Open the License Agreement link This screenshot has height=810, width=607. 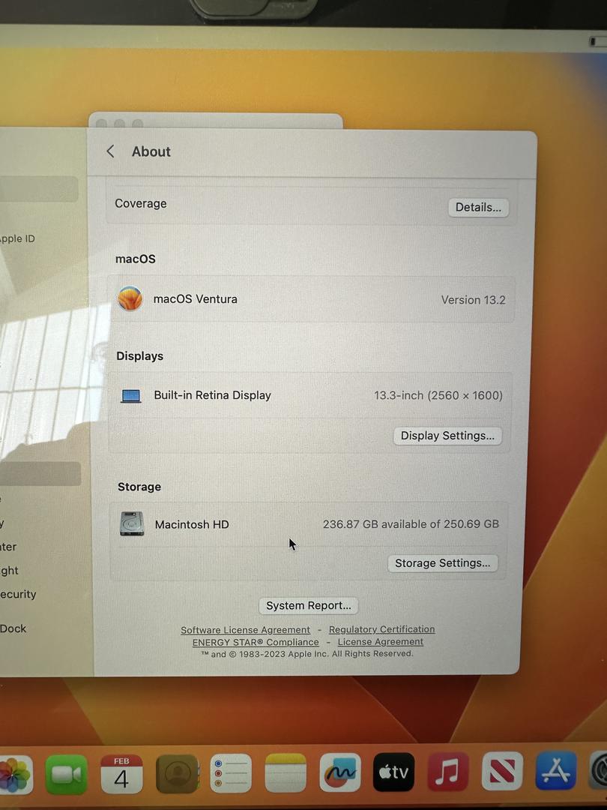coord(381,641)
